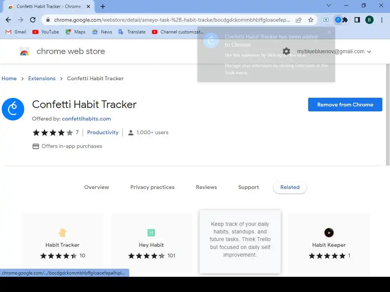The width and height of the screenshot is (390, 292).
Task: Reload the page with the refresh icon
Action: pyautogui.click(x=33, y=20)
